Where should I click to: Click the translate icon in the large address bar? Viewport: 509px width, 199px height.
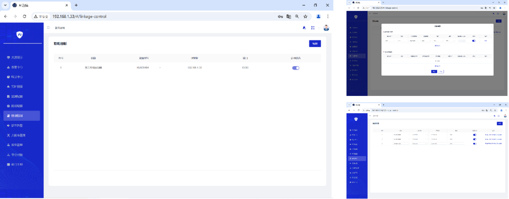click(x=289, y=16)
